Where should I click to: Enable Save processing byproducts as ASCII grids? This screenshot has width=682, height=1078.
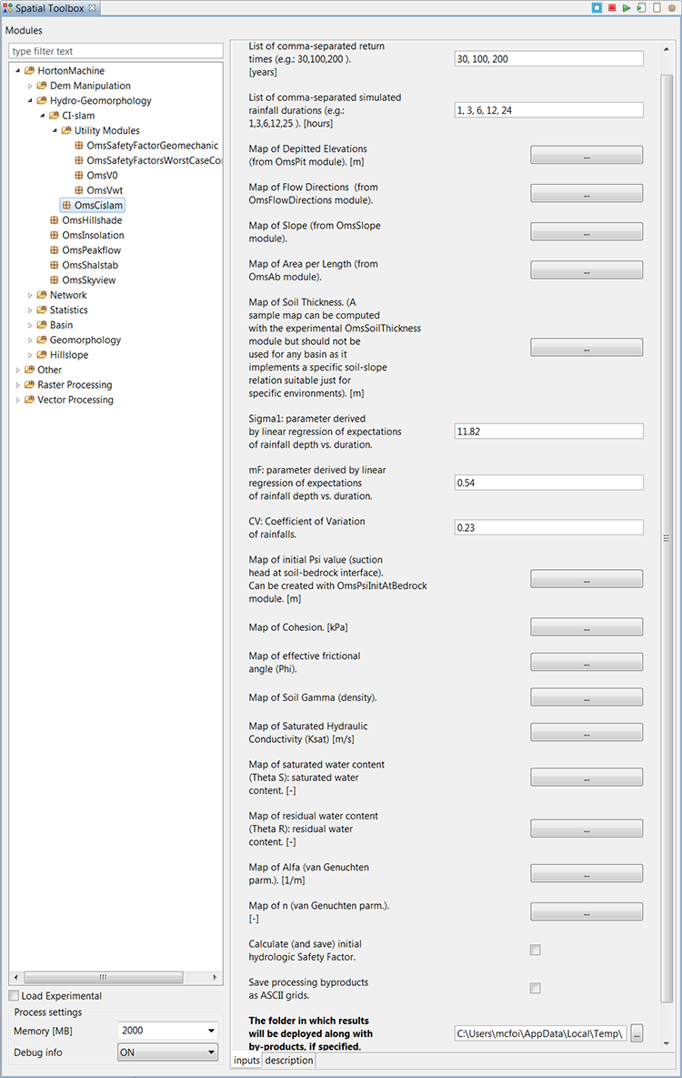click(x=536, y=989)
